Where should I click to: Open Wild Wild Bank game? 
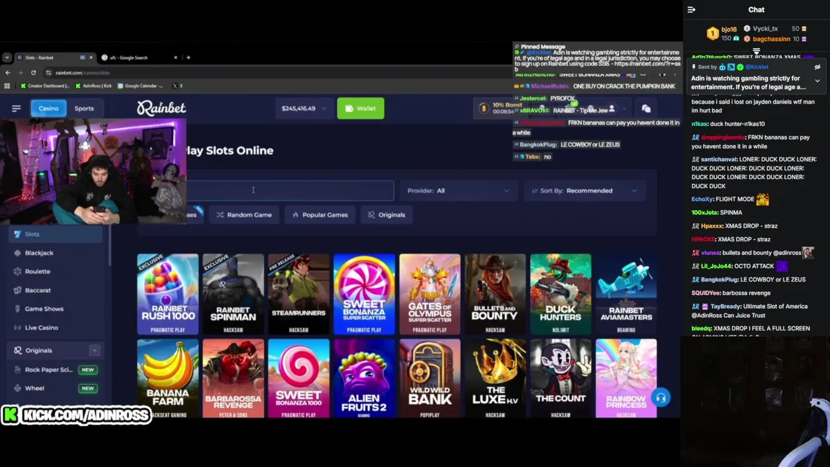coord(430,378)
